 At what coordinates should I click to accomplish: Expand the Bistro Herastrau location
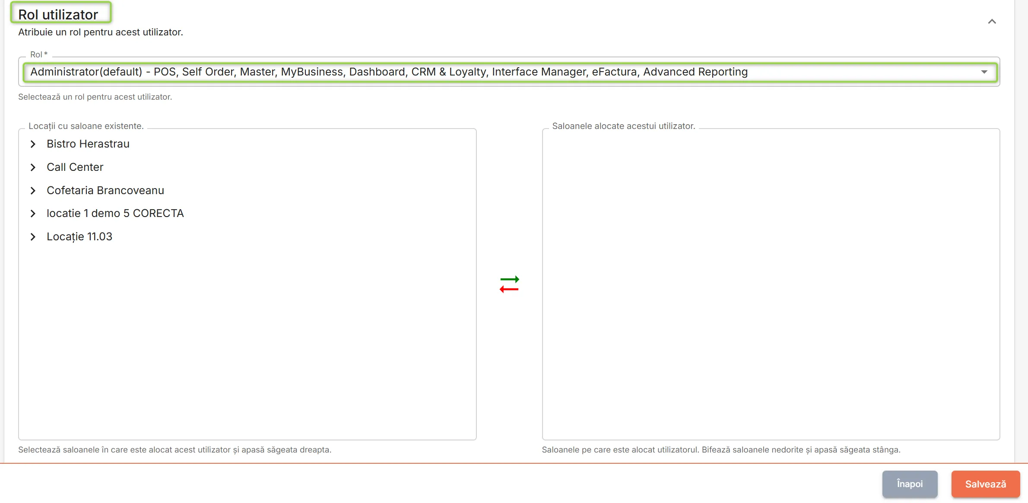click(x=33, y=144)
